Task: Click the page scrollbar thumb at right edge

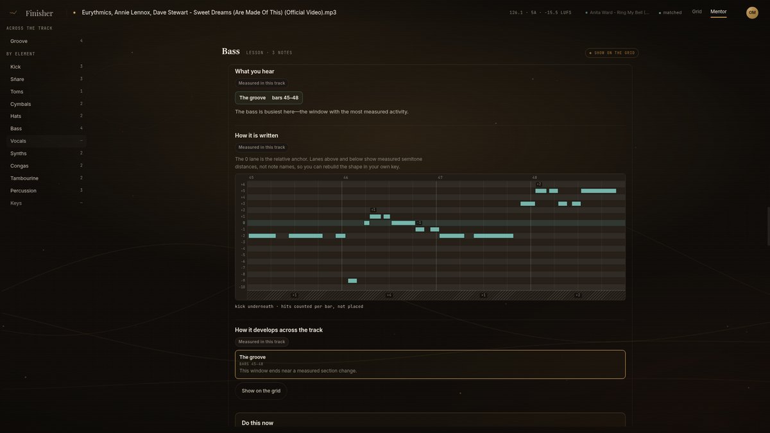Action: coord(768,226)
